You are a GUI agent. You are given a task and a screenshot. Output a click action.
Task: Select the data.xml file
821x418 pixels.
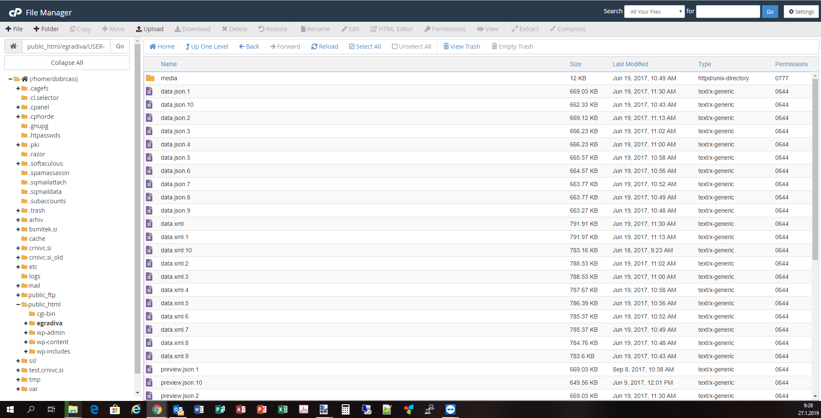coord(477,224)
